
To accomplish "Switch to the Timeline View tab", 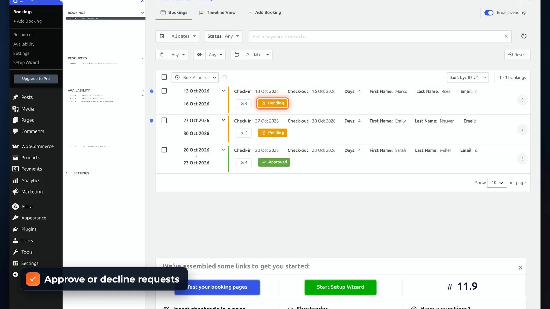I will [x=218, y=12].
